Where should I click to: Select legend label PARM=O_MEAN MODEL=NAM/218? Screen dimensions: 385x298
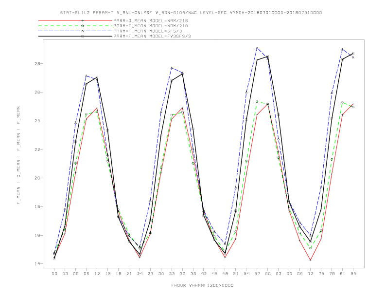[x=151, y=20]
